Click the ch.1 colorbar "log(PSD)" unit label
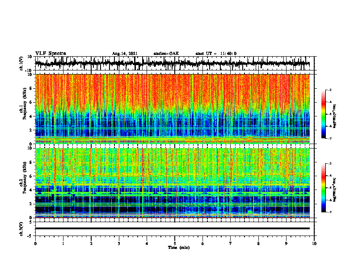 click(335, 116)
